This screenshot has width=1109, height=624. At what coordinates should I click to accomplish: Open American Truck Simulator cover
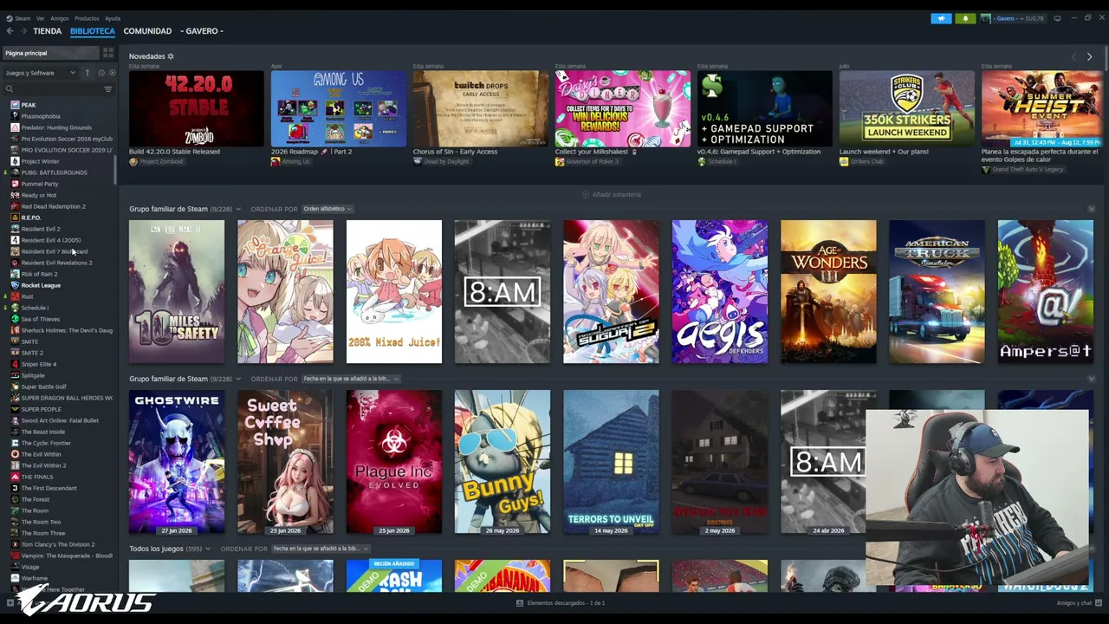[937, 291]
